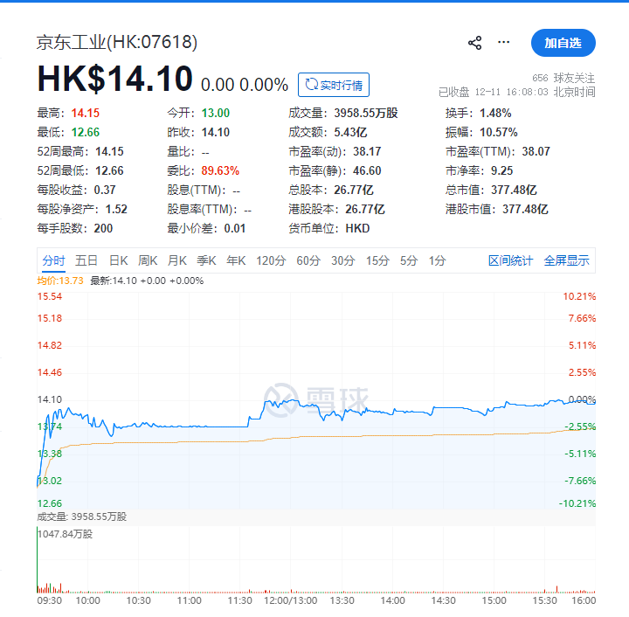Select the 月K chart tab
629x617 pixels.
177,260
